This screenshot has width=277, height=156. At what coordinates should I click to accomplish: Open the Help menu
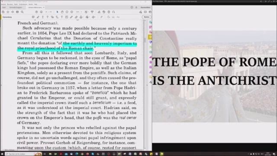[x=35, y=4]
